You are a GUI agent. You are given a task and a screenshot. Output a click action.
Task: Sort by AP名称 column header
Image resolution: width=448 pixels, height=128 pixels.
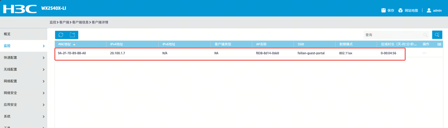[273, 44]
